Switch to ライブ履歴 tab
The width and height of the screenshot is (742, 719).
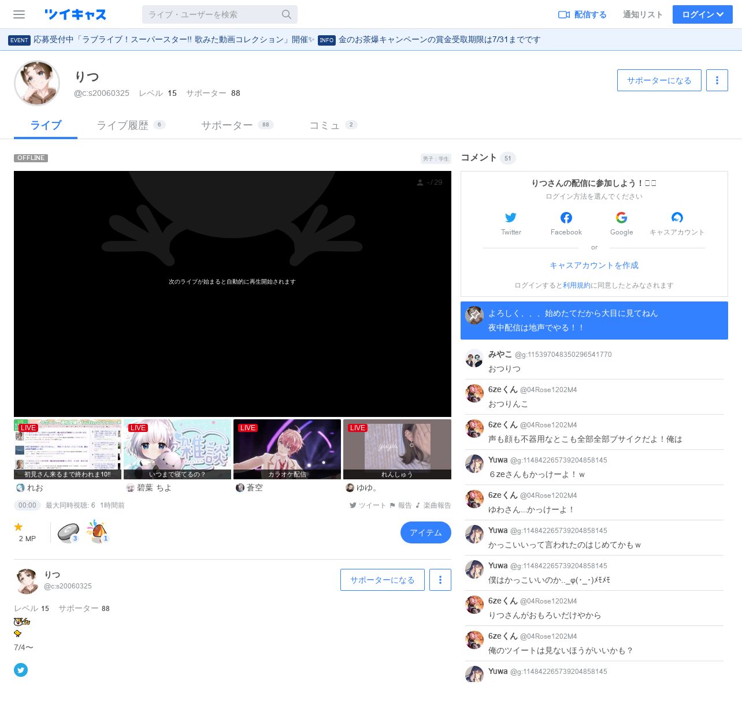point(131,125)
